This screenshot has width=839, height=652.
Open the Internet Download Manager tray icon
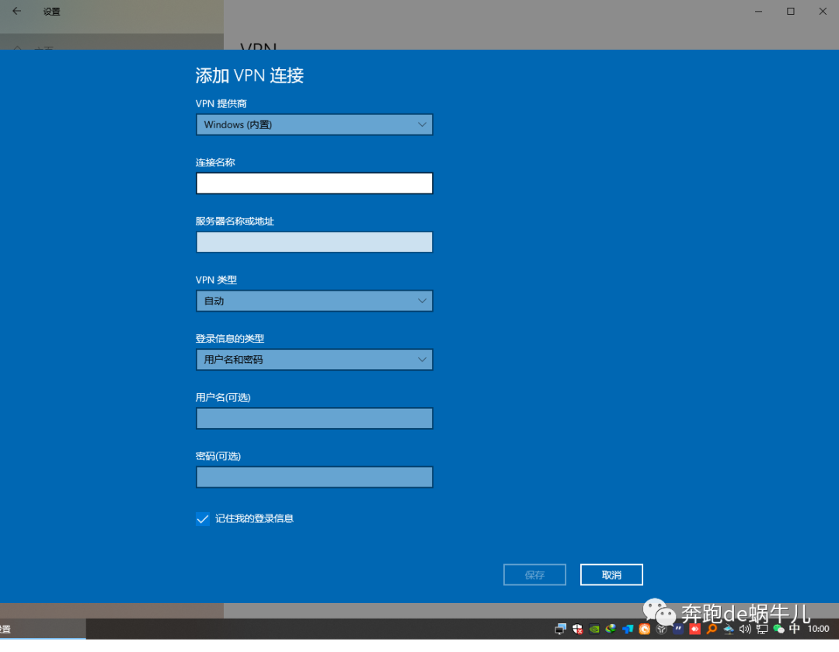click(611, 629)
